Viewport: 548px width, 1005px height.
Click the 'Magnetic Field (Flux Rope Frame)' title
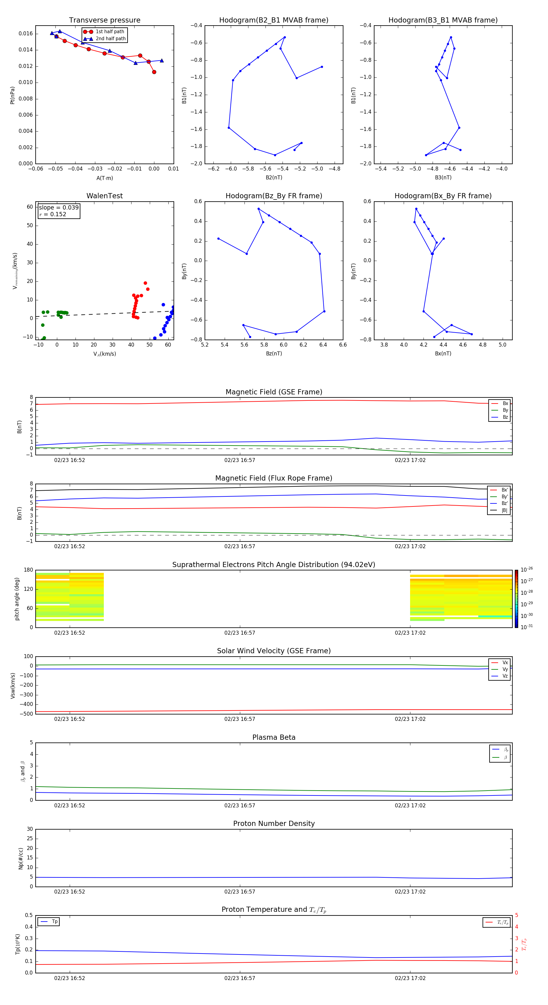[274, 478]
